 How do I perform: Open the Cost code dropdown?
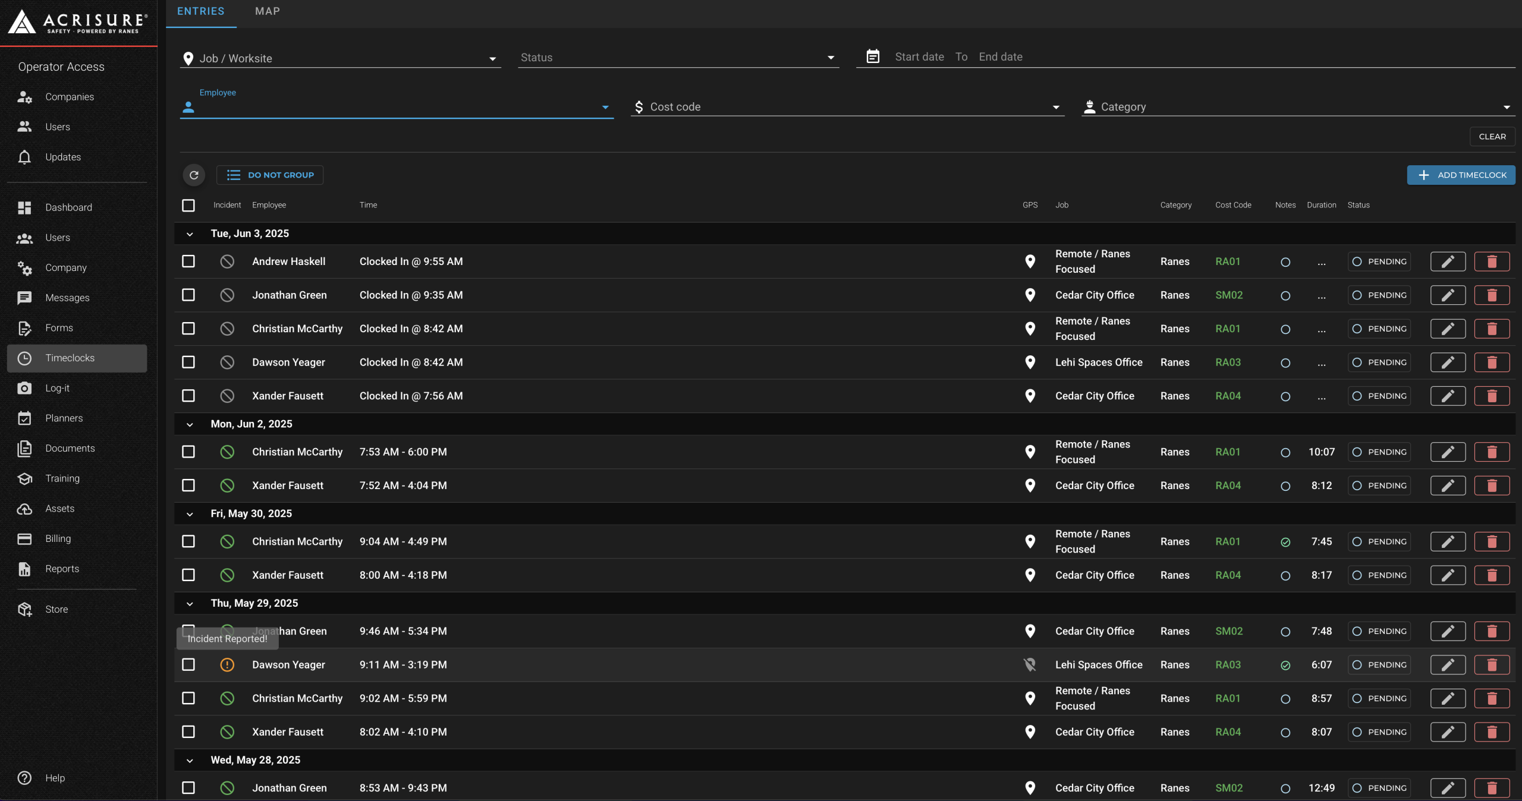[847, 107]
